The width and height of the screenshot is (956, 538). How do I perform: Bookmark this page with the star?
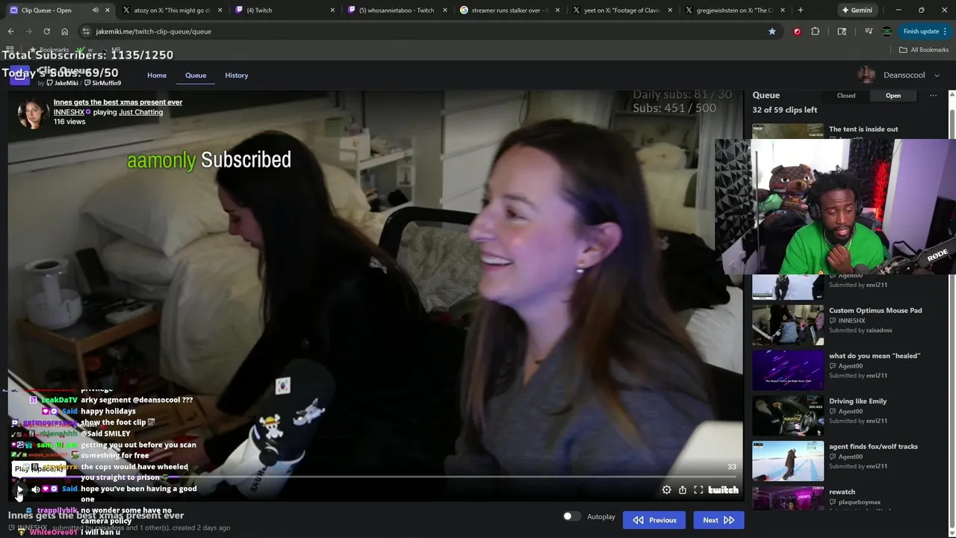(772, 31)
